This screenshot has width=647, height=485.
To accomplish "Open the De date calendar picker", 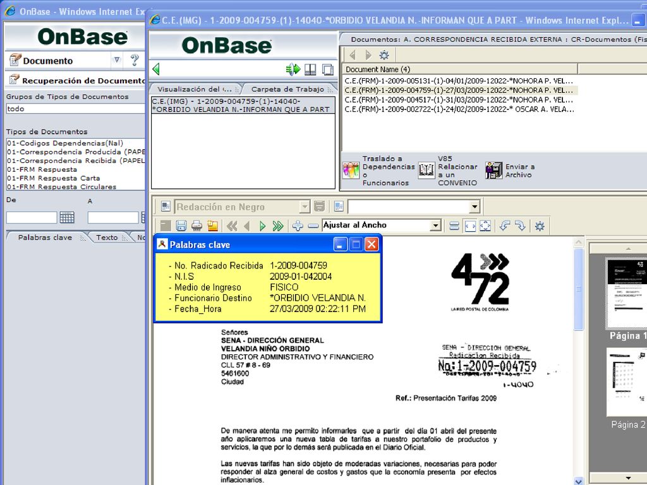I will click(x=67, y=217).
